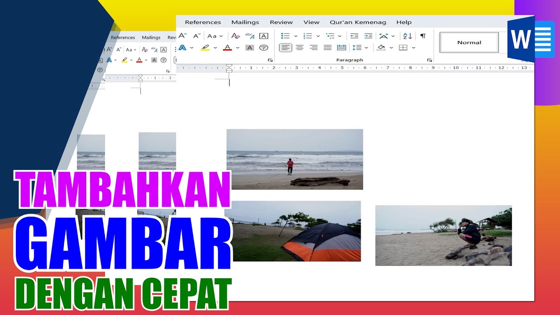The image size is (560, 315).
Task: Click highlight color in background Word window
Action: point(124,60)
